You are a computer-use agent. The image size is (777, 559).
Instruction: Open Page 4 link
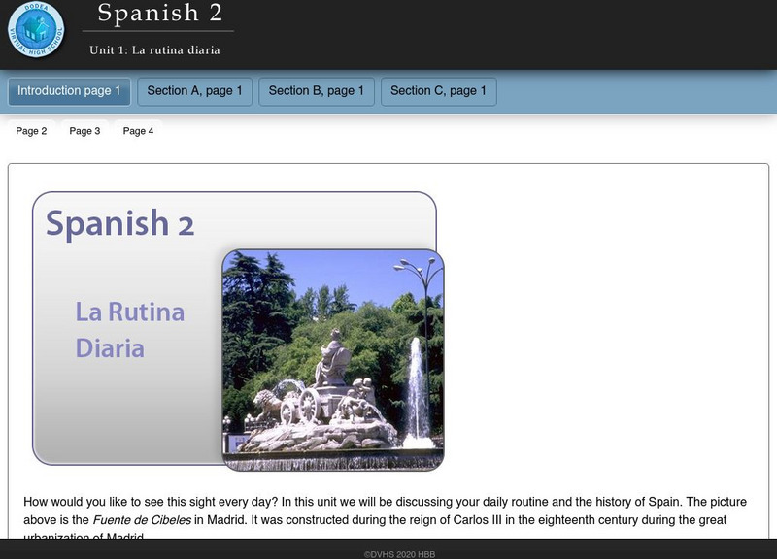[x=138, y=131]
